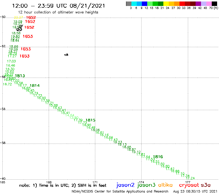
Task: Click the 19.13 wave height value
Action: point(122,144)
